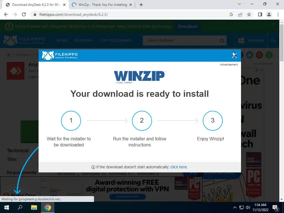This screenshot has height=213, width=284.
Task: Close the right sidebar ad with X
Action: coord(262,70)
